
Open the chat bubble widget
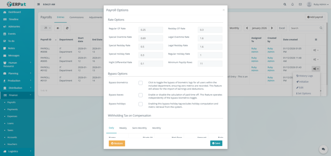(x=323, y=149)
